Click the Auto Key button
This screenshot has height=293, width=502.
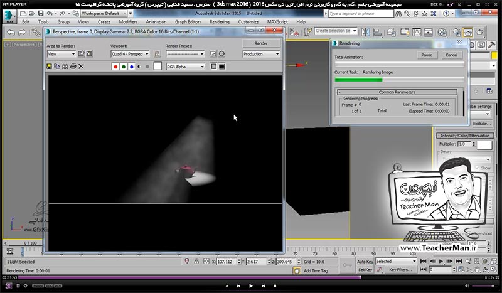pos(365,262)
